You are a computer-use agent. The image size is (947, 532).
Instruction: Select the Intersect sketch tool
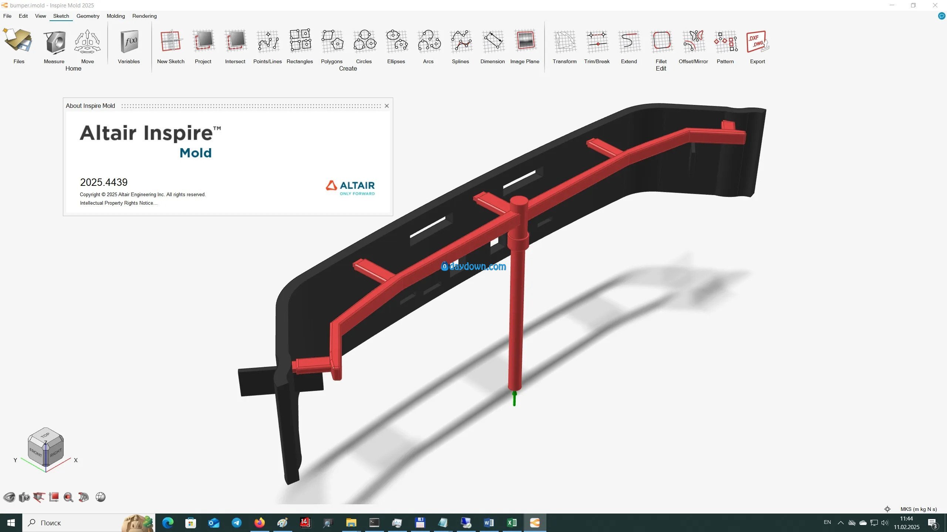point(235,41)
